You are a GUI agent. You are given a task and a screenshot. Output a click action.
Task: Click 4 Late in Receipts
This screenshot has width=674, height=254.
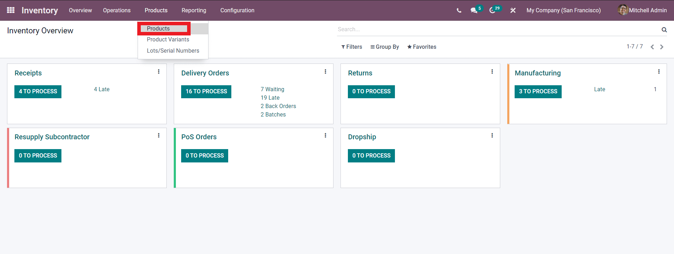click(102, 89)
